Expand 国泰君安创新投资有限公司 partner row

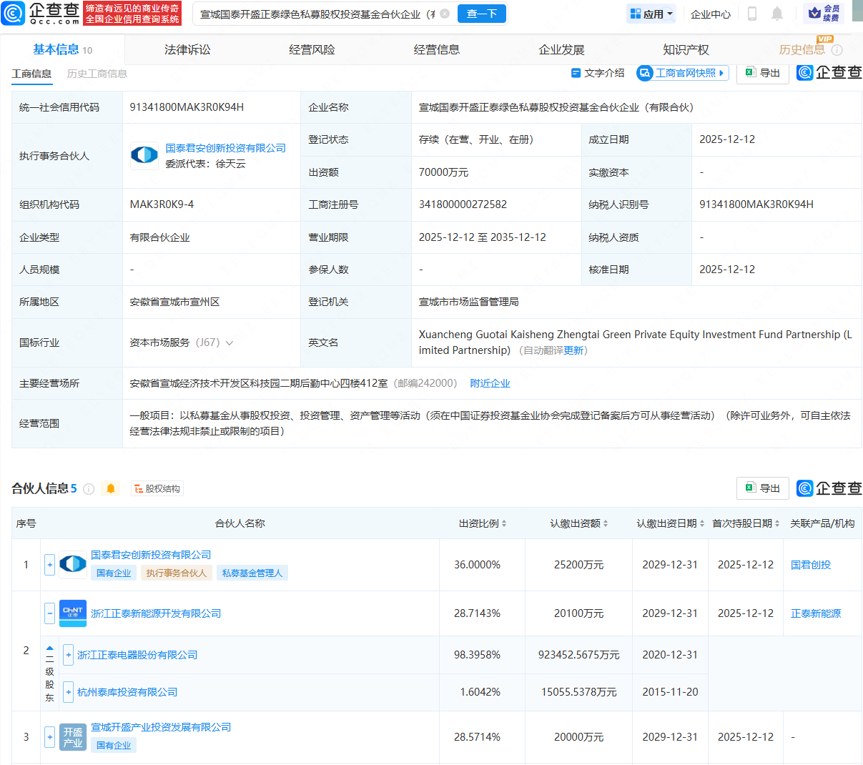(x=49, y=564)
